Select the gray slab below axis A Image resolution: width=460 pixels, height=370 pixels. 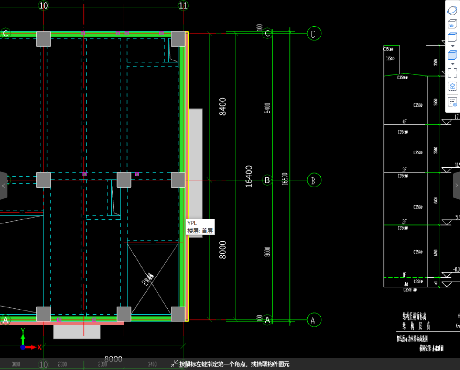[77, 332]
